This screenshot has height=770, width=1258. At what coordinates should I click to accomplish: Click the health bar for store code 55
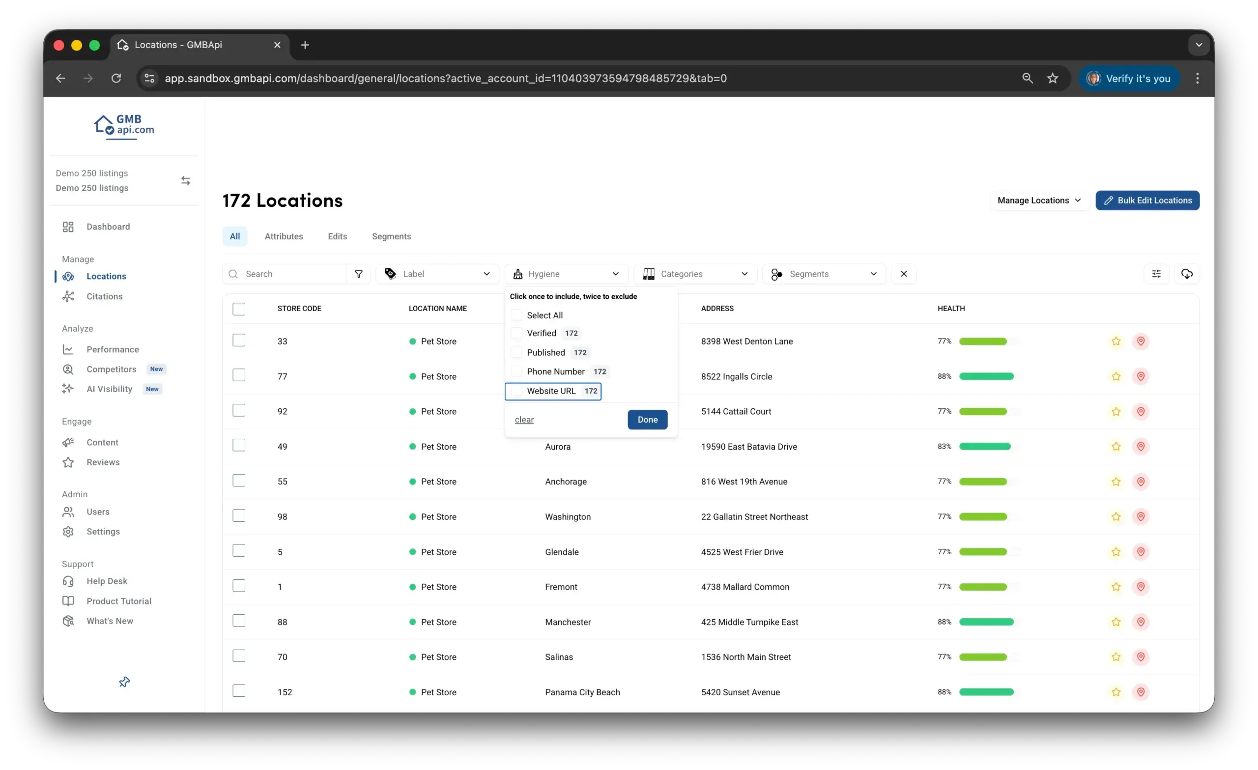pos(988,482)
